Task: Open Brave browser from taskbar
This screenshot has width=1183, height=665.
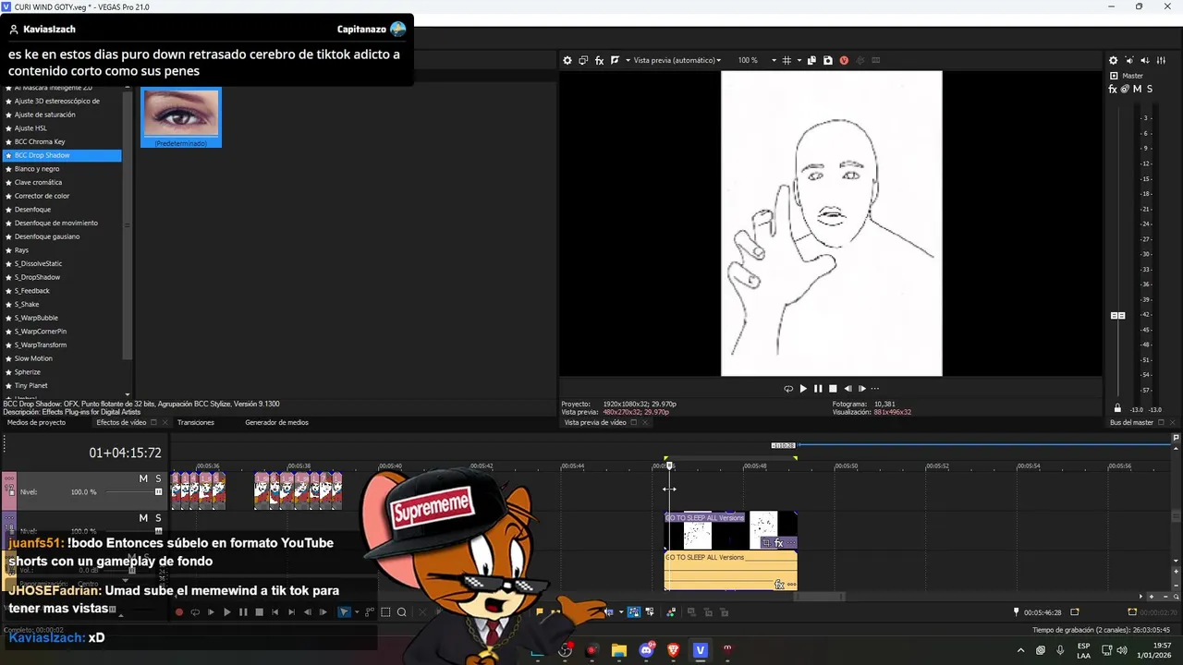Action: click(673, 650)
